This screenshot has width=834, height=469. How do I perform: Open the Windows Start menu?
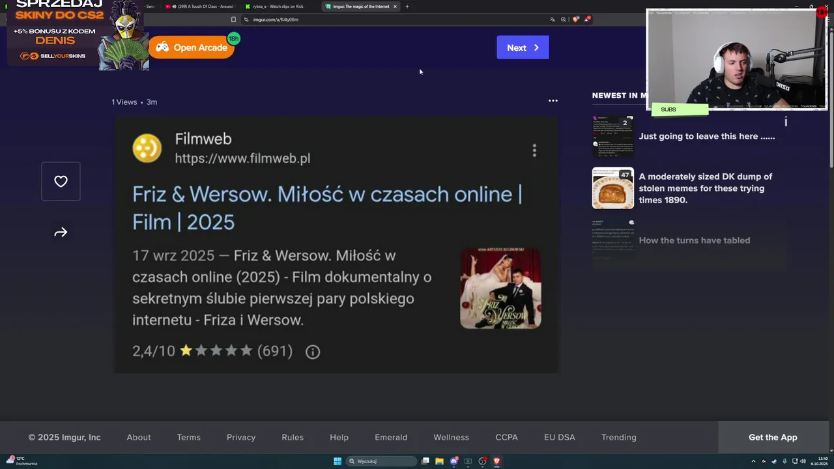tap(338, 461)
